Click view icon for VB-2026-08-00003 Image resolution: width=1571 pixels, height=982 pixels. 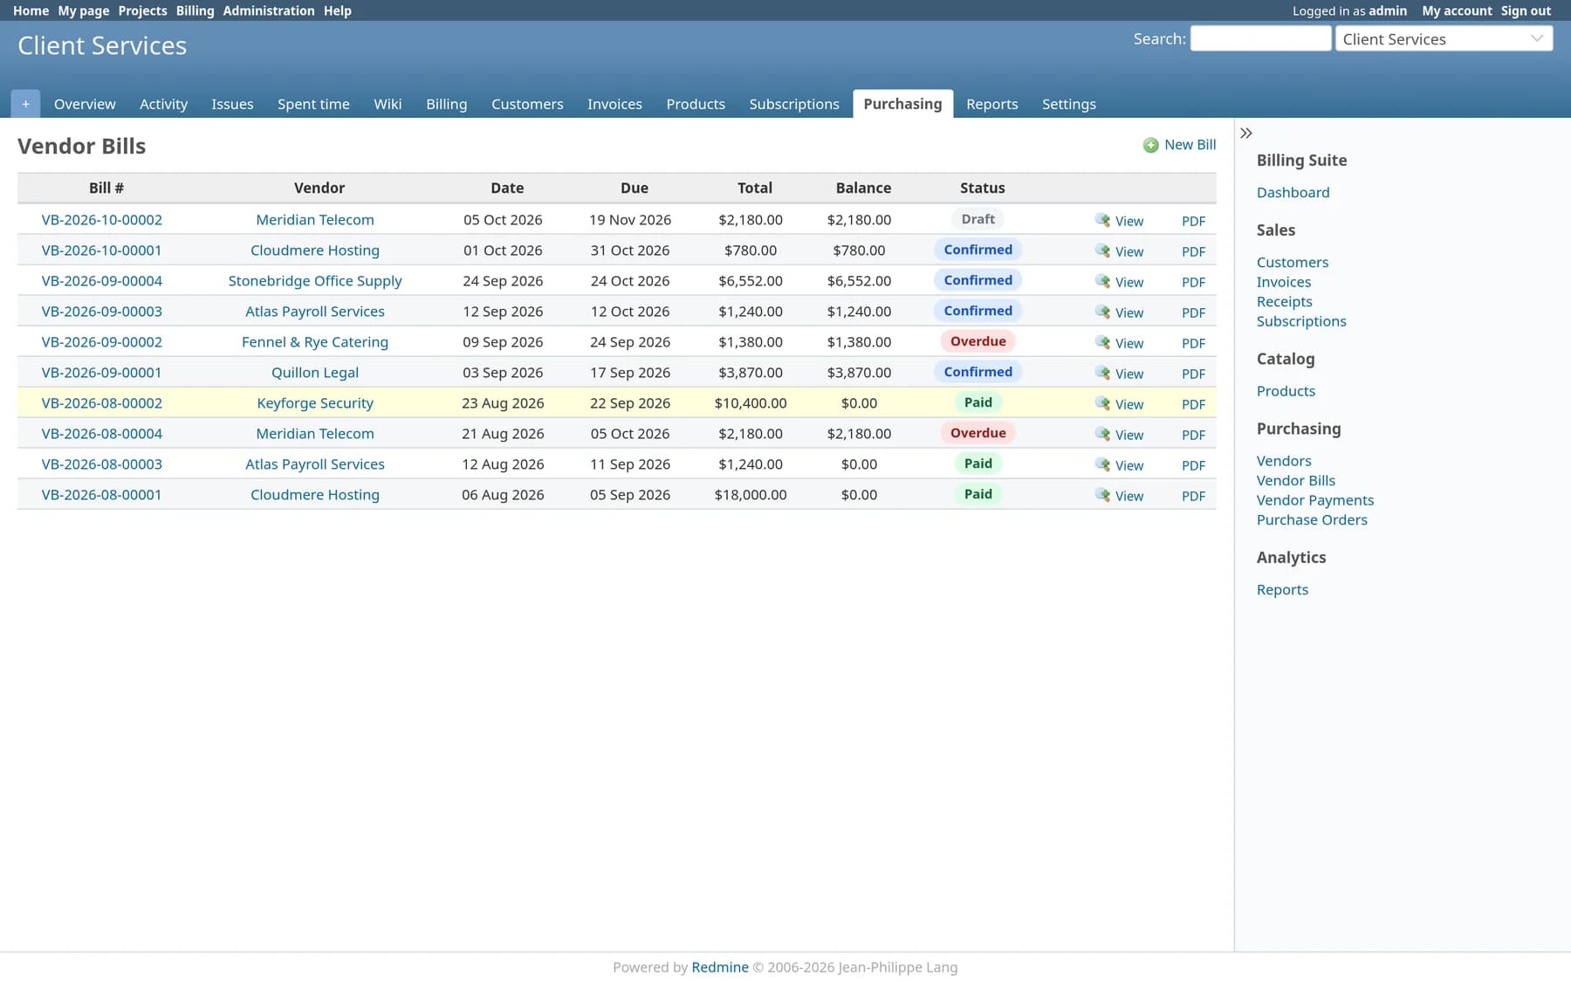(1103, 464)
